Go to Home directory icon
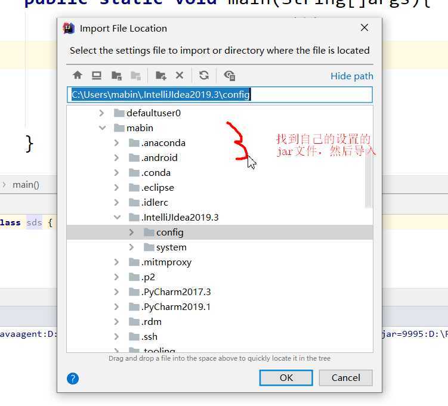448x406 pixels. 78,75
